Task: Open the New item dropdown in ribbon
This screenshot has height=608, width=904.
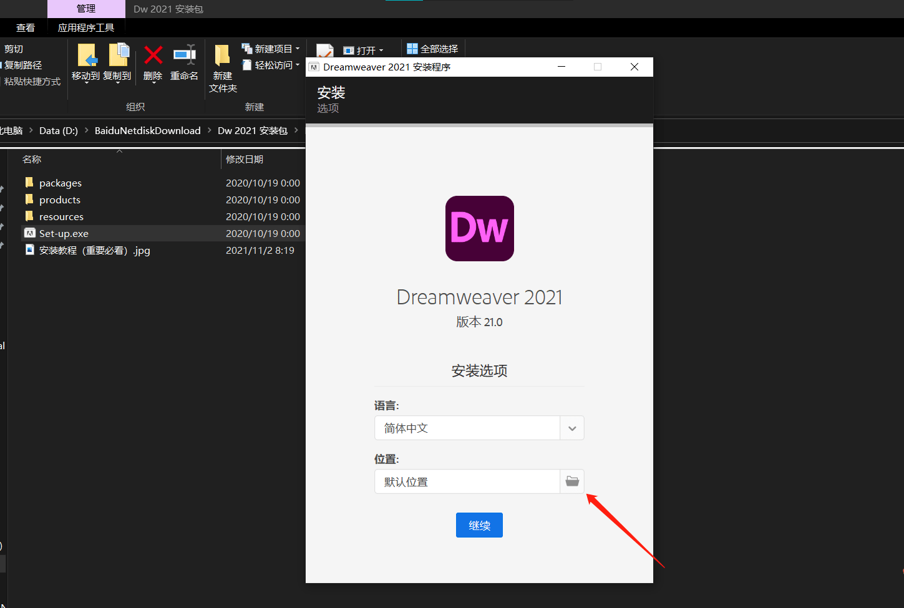Action: tap(271, 49)
